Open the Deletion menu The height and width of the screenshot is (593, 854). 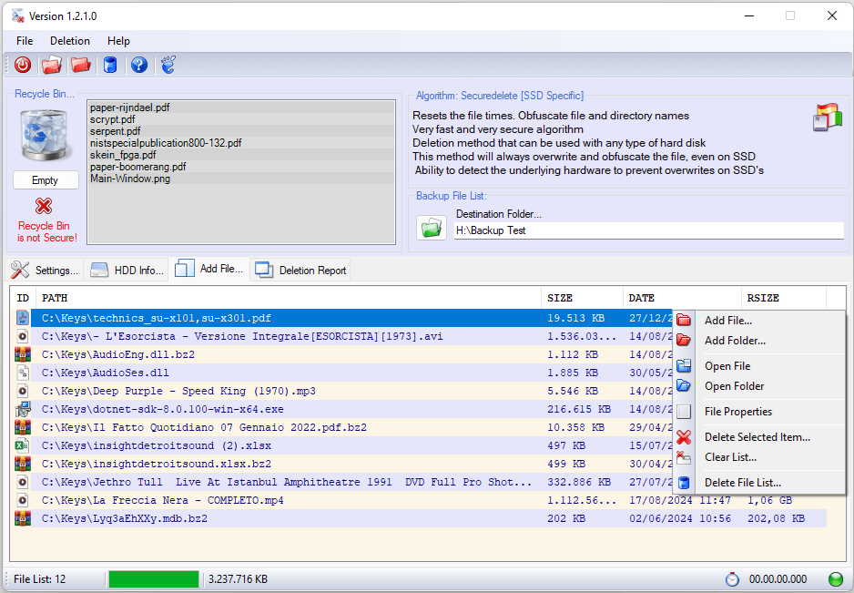(70, 41)
